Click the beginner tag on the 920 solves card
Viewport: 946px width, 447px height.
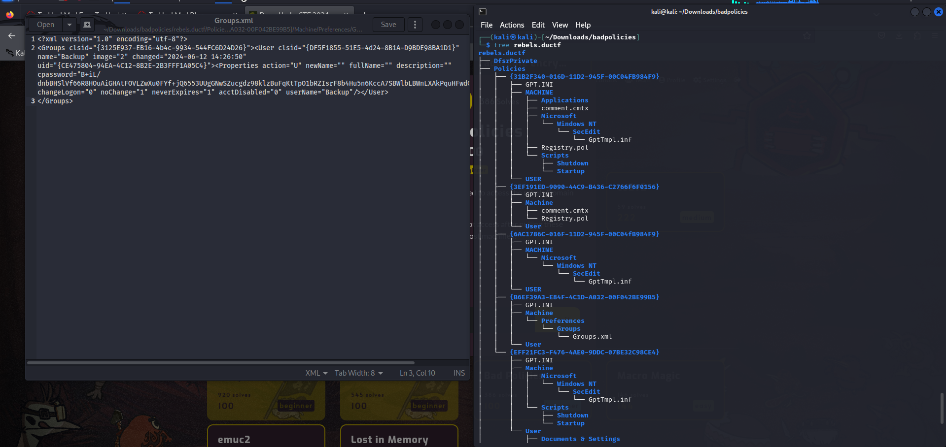click(x=296, y=406)
